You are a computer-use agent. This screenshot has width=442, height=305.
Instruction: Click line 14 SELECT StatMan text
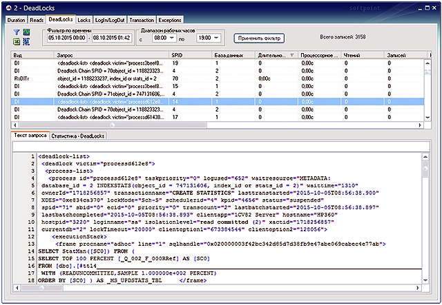[x=86, y=251]
